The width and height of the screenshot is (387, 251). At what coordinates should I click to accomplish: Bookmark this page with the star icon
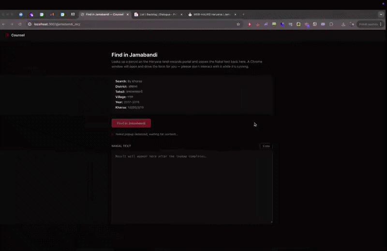click(238, 24)
